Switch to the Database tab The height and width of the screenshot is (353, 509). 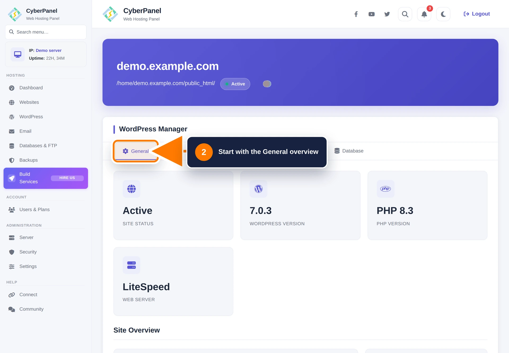coord(349,151)
